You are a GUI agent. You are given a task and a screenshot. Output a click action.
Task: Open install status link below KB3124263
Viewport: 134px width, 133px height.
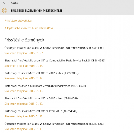[24, 129]
